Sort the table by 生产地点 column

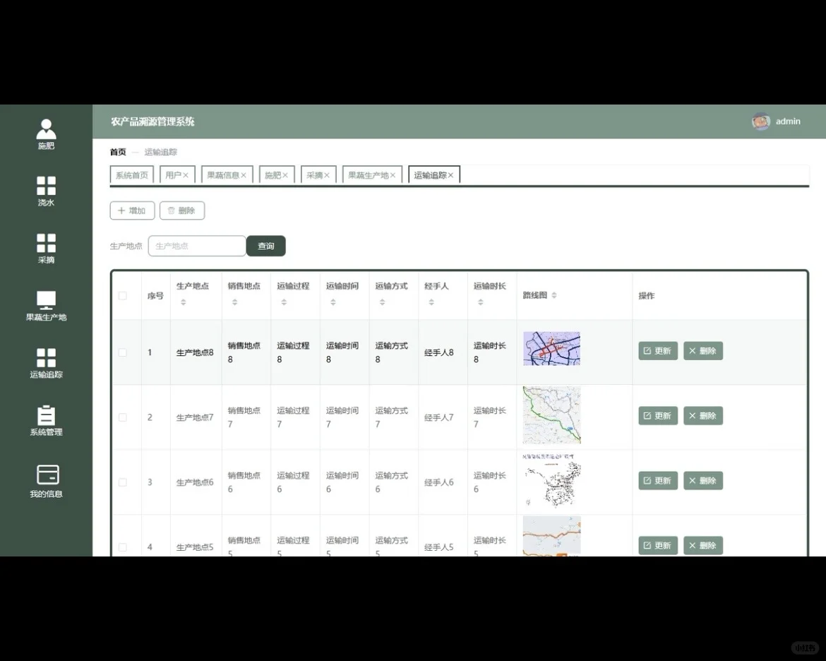click(x=184, y=302)
